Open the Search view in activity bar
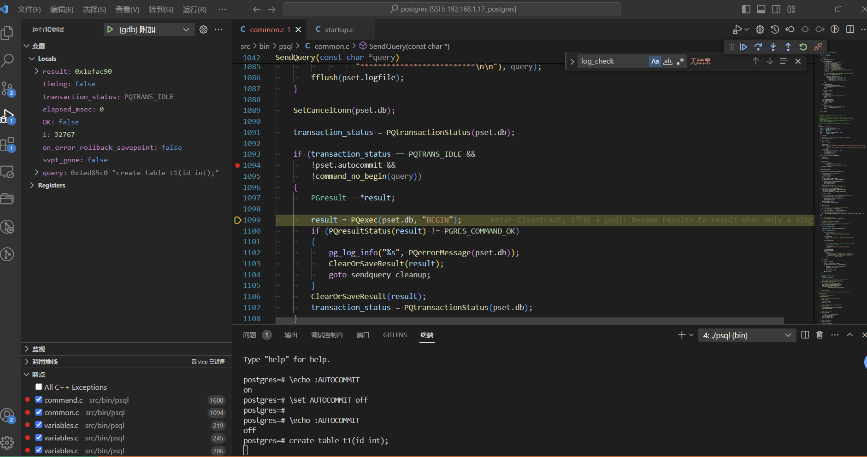867x457 pixels. click(8, 60)
